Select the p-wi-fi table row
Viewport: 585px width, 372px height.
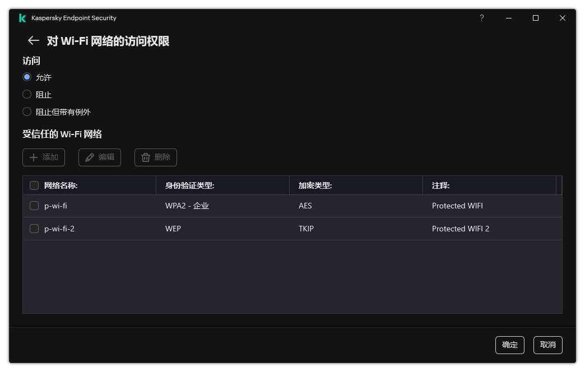[x=252, y=206]
